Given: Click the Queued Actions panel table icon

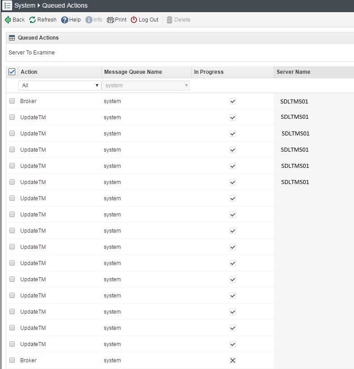Looking at the screenshot, I should 12,38.
